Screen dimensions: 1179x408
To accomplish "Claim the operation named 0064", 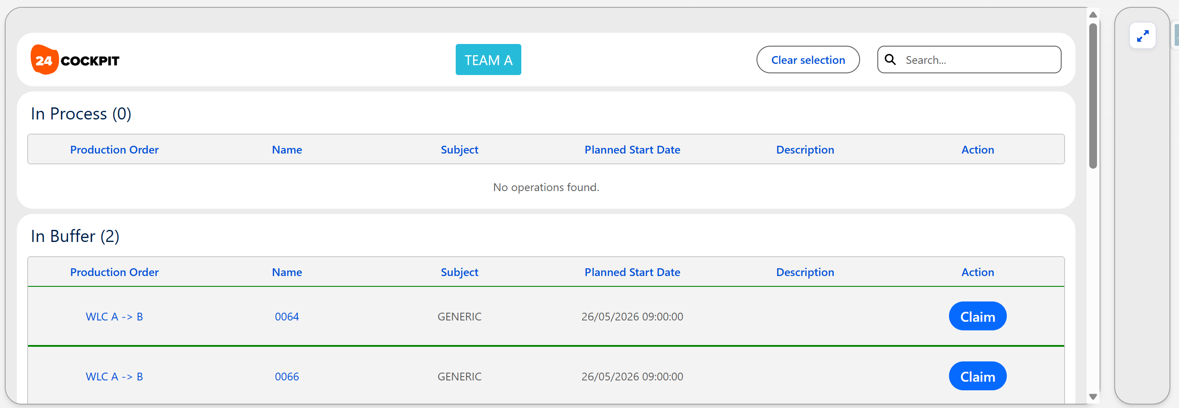I will 977,316.
